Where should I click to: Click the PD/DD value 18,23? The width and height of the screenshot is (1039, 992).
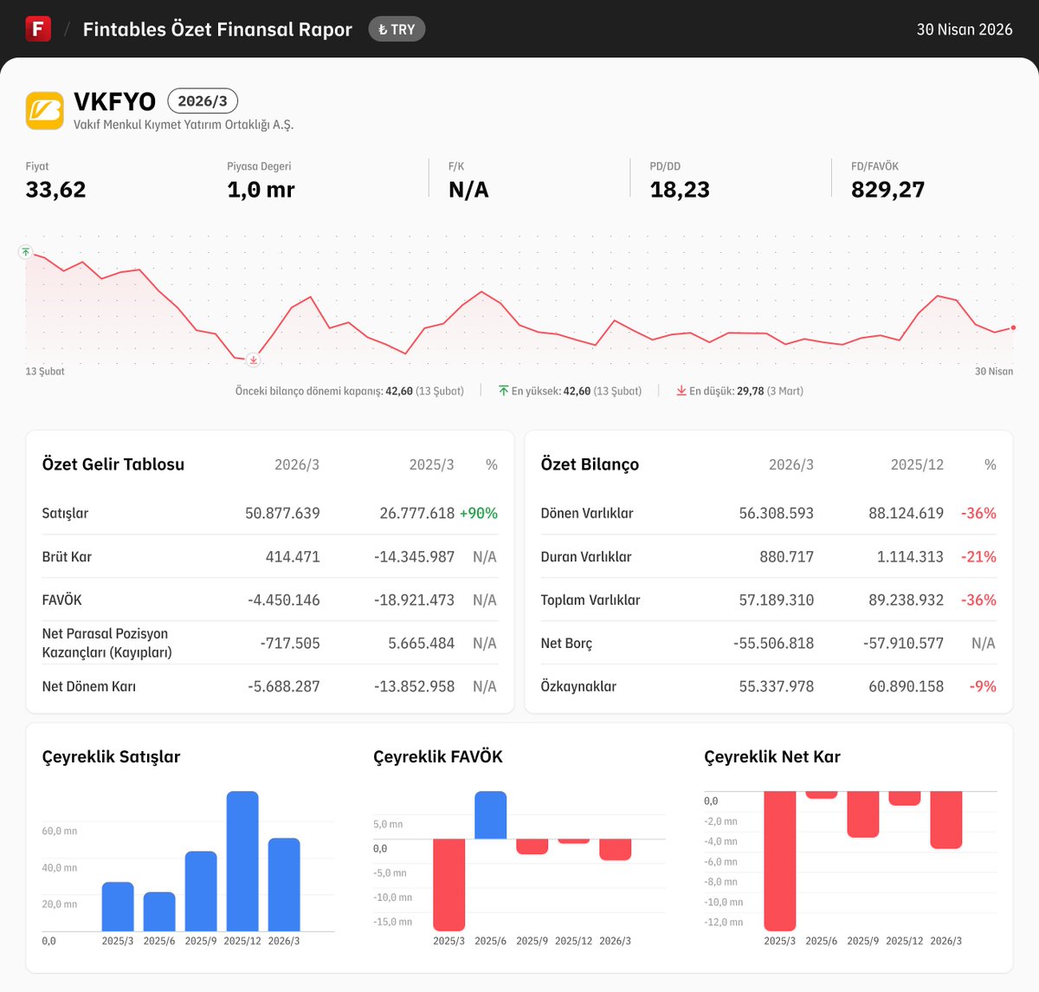[680, 190]
